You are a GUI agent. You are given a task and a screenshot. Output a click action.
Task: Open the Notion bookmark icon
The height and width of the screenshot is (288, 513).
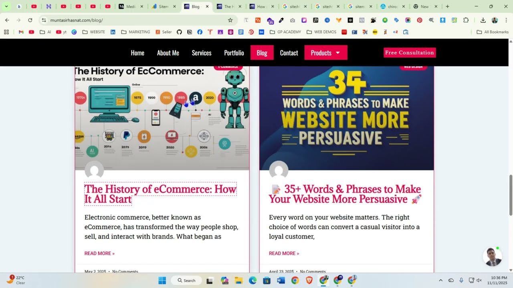(x=190, y=32)
